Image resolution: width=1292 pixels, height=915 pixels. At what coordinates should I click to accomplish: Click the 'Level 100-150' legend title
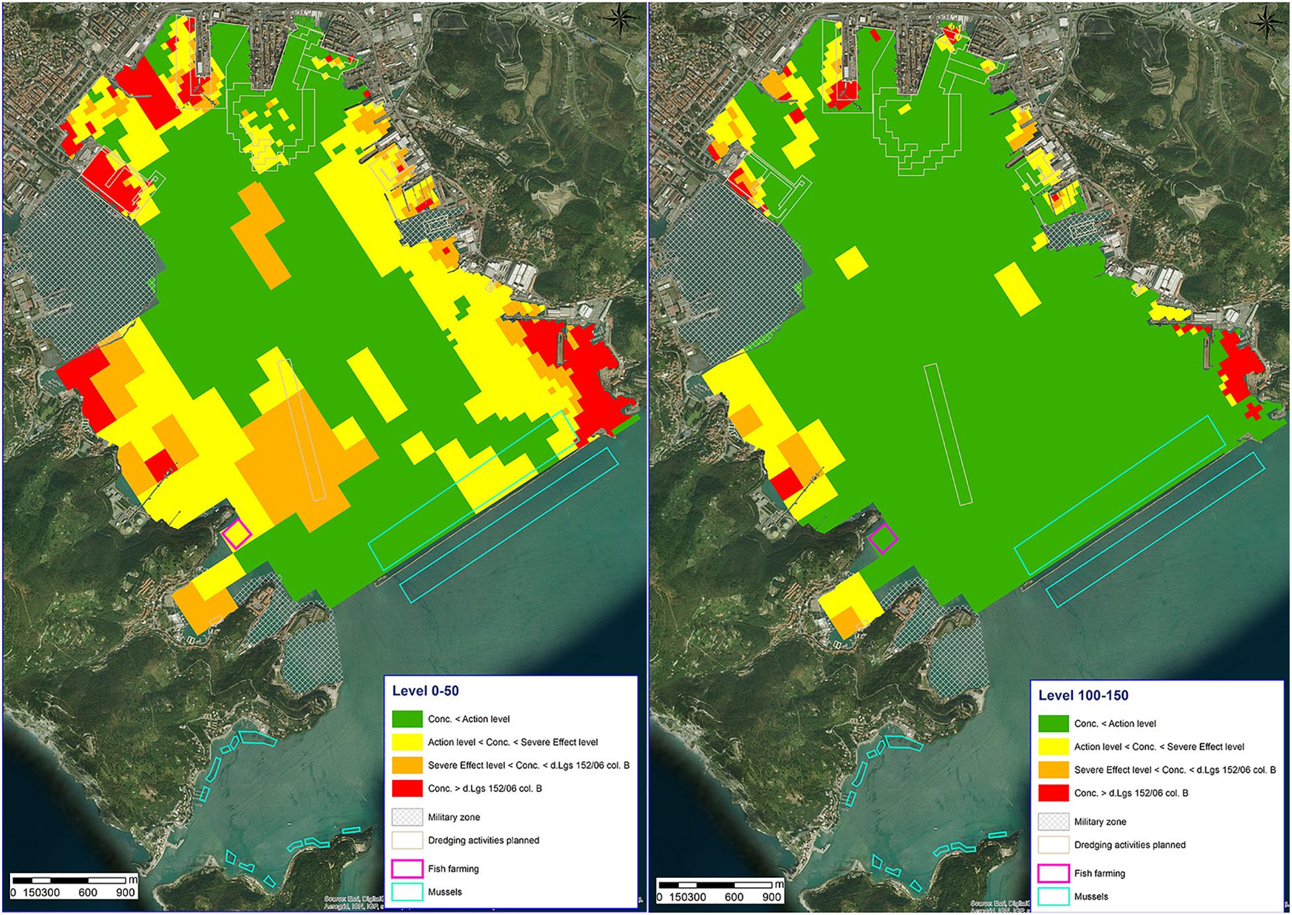point(1083,696)
